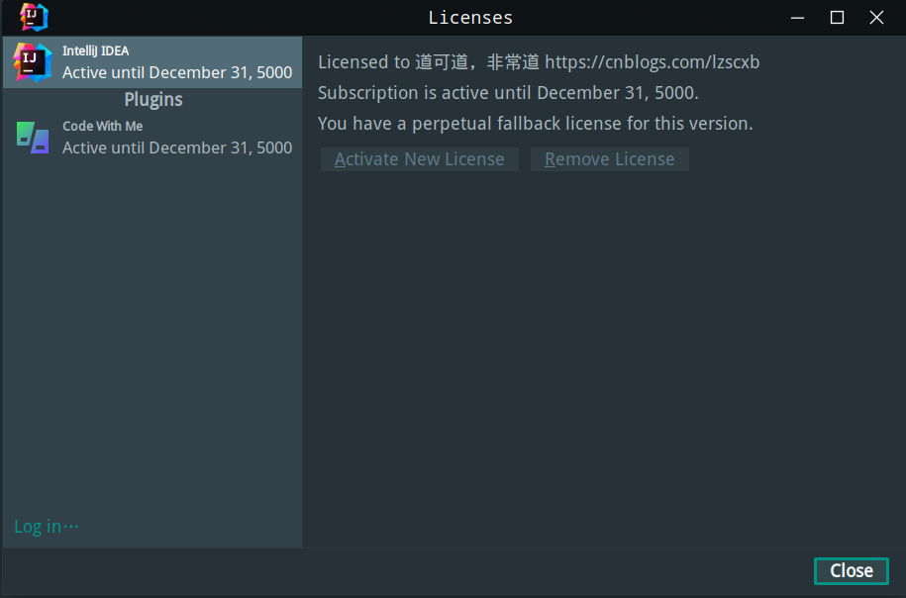Click the IntelliJ IDEA product icon in list
The image size is (906, 598).
pyautogui.click(x=33, y=61)
